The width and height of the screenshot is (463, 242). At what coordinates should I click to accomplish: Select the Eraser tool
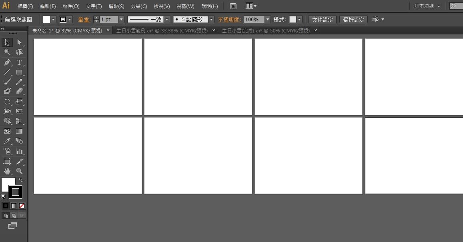19,91
